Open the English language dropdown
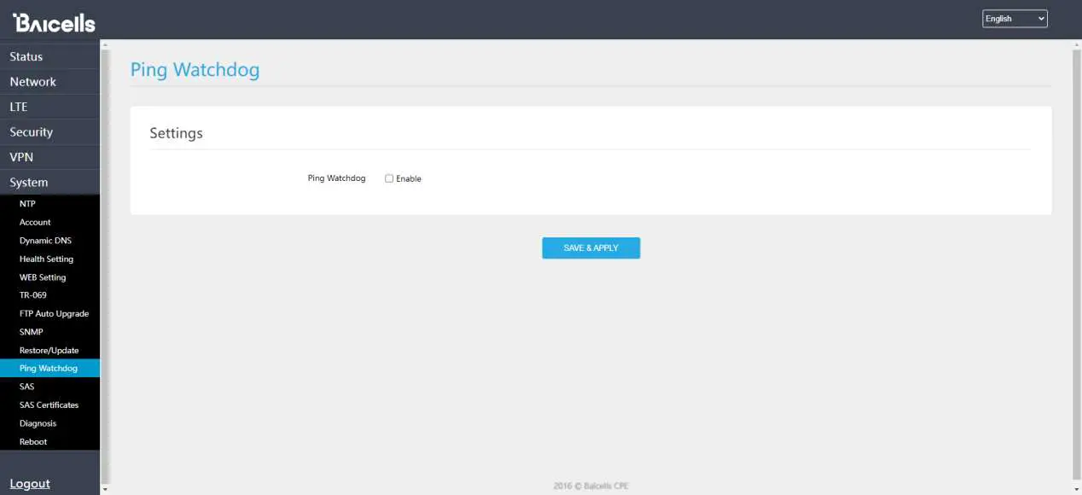 (1015, 19)
